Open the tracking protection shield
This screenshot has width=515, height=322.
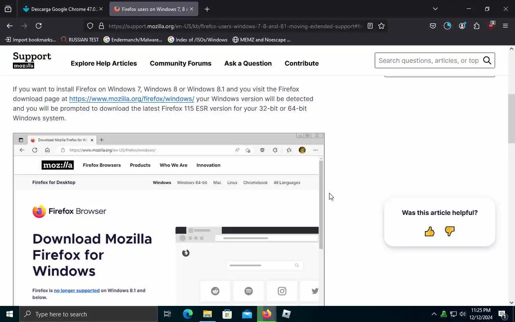[90, 26]
